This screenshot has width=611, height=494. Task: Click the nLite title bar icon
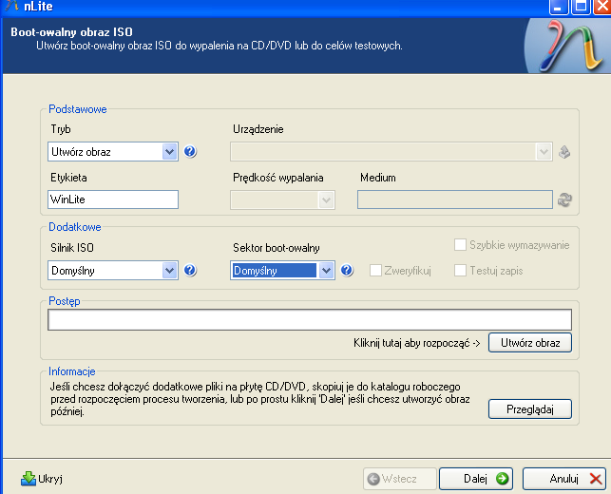[11, 6]
